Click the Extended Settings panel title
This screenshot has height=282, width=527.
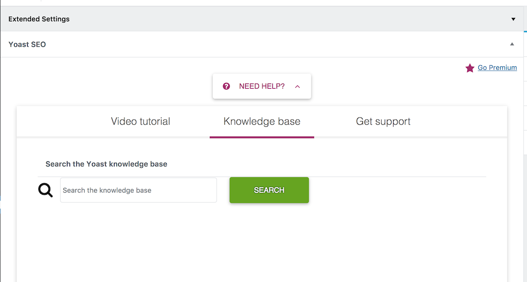pyautogui.click(x=39, y=19)
